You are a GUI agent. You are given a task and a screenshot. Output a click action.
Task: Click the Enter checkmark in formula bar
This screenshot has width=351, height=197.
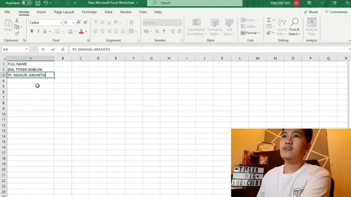tap(53, 49)
